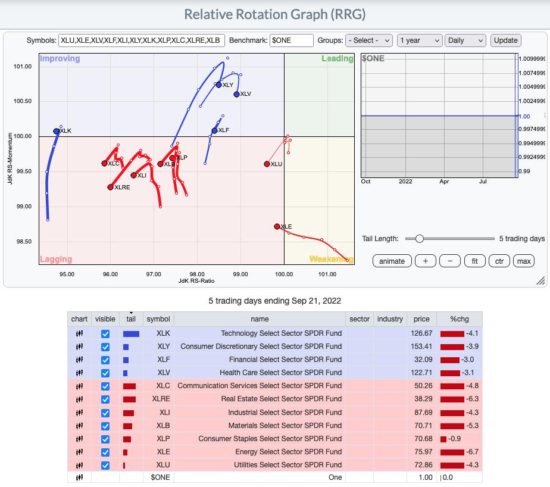Sort table by sector column

(360, 319)
